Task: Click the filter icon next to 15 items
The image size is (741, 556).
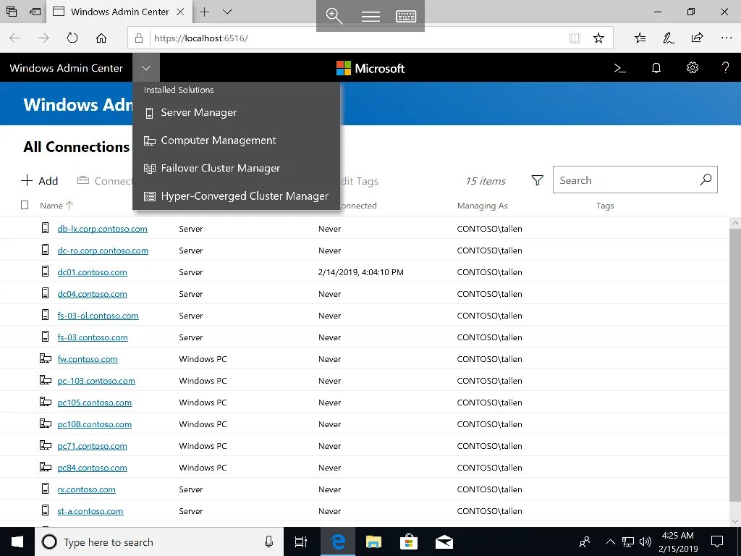Action: [x=537, y=180]
